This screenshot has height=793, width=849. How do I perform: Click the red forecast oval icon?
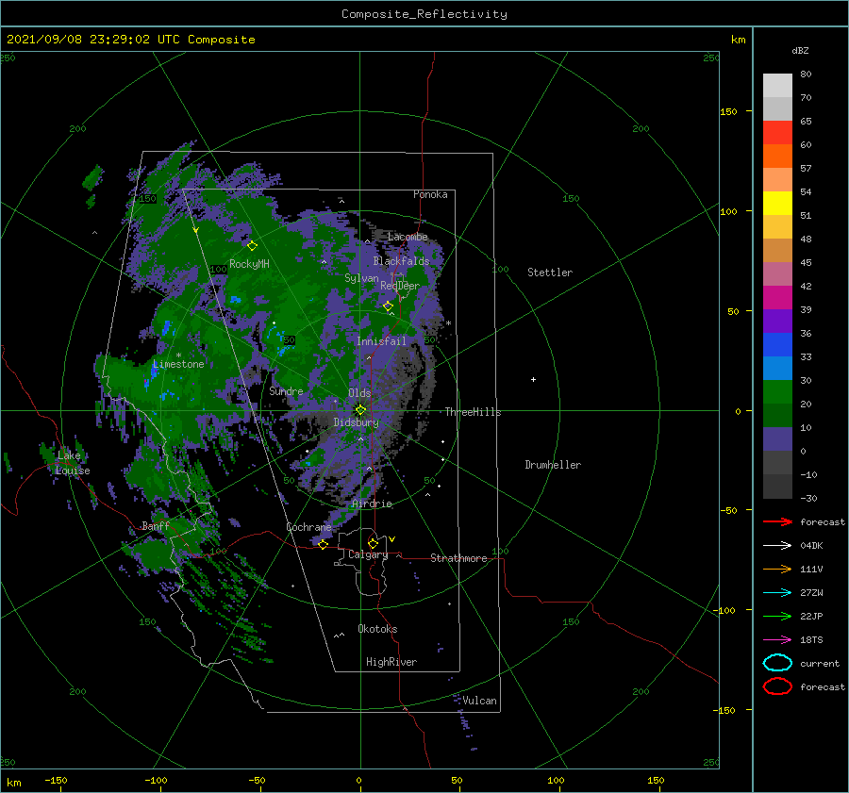[x=777, y=686]
